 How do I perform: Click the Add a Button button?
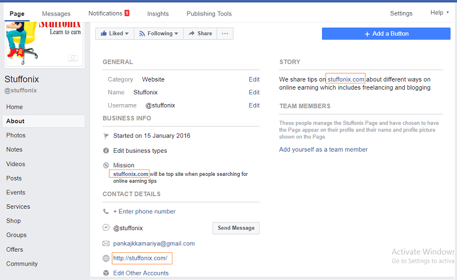click(x=386, y=34)
